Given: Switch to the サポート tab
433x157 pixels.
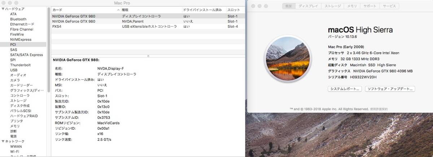Looking at the screenshot, I should [370, 6].
